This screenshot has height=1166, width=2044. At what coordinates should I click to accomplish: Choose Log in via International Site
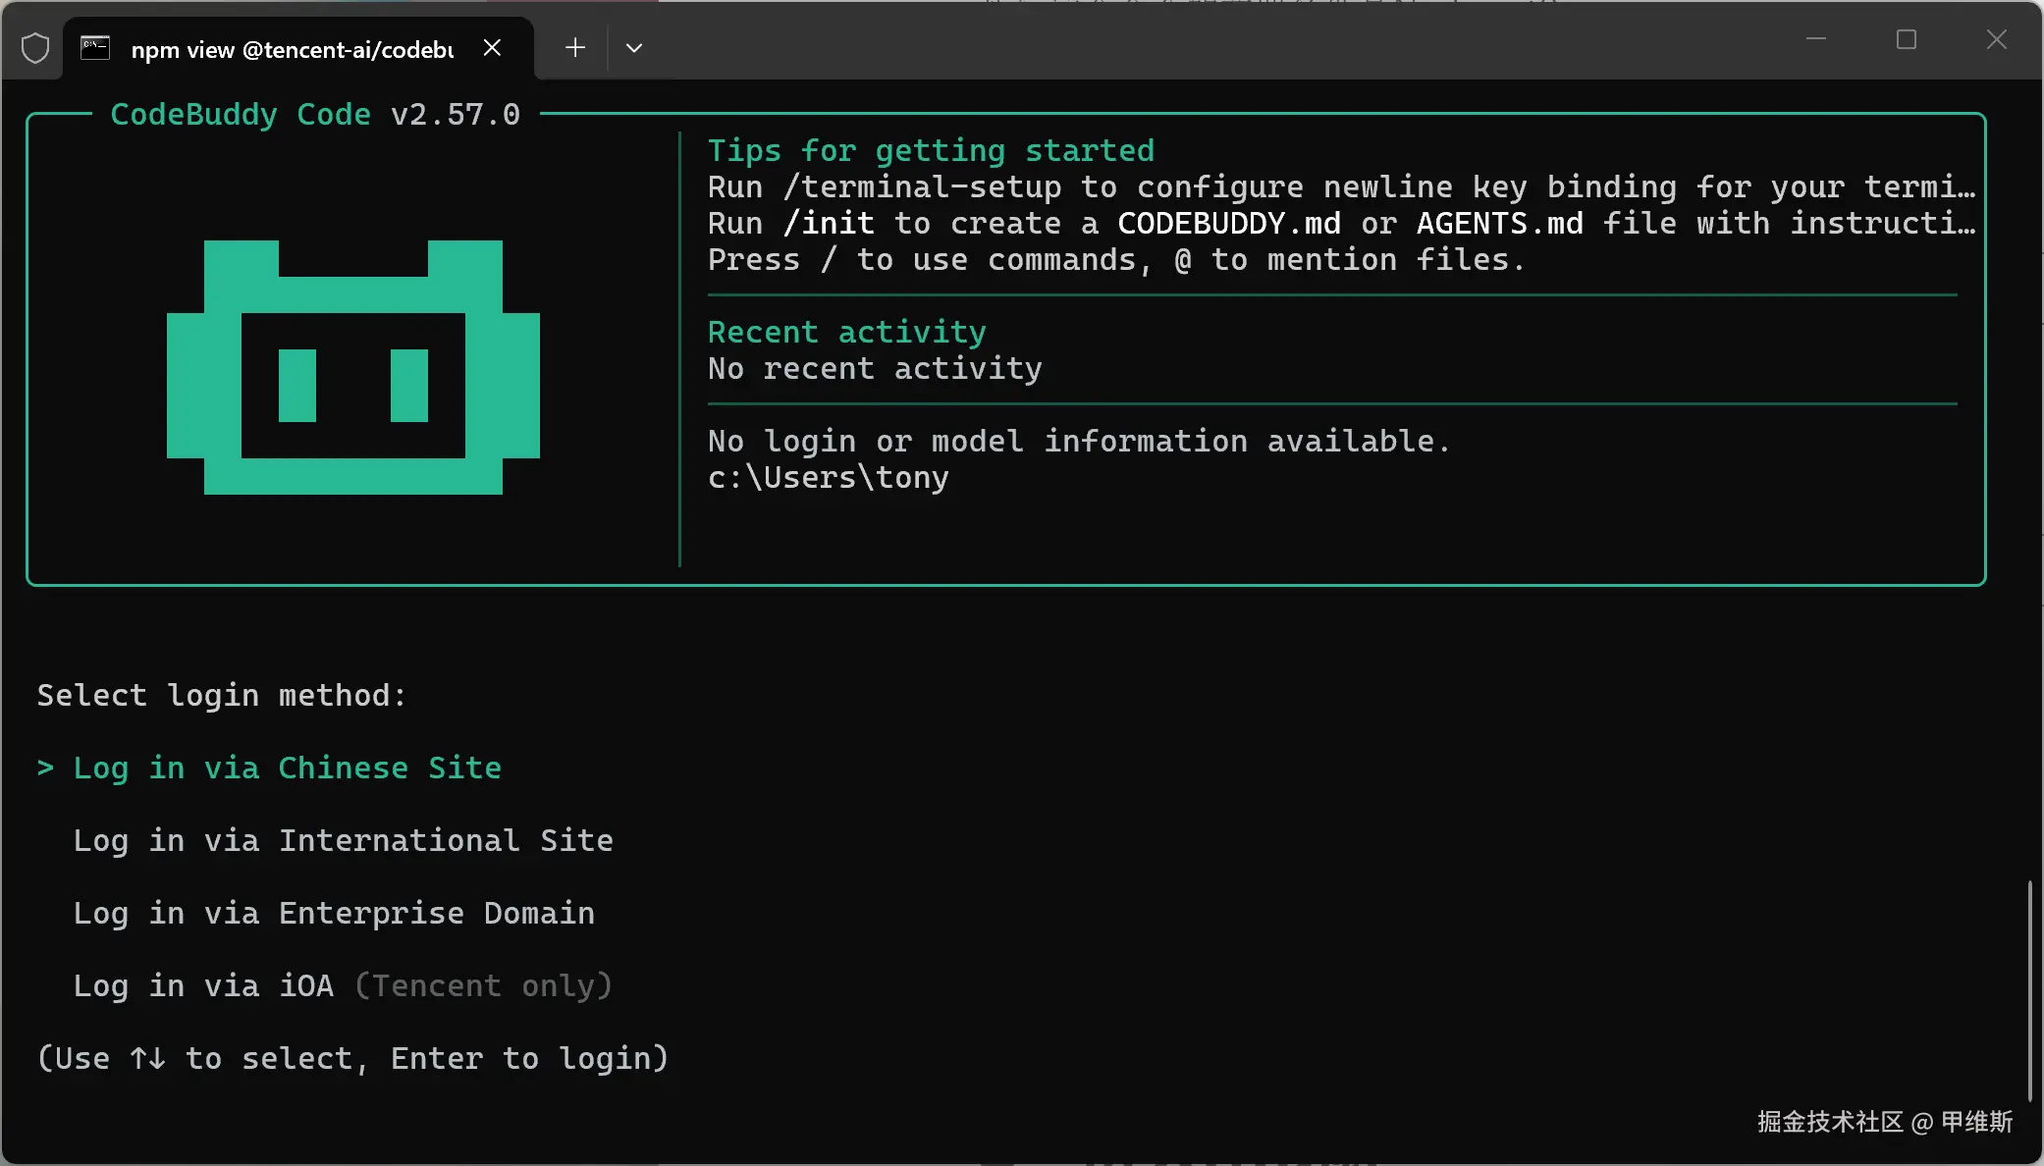point(343,840)
